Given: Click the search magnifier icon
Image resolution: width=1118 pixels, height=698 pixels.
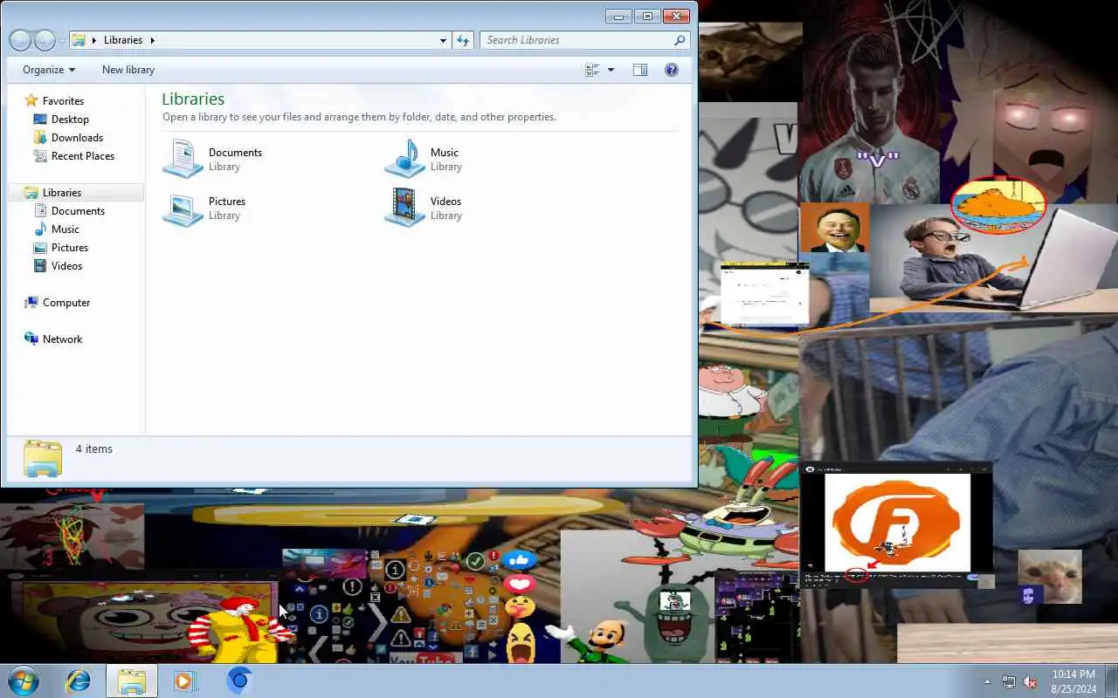Looking at the screenshot, I should (680, 40).
